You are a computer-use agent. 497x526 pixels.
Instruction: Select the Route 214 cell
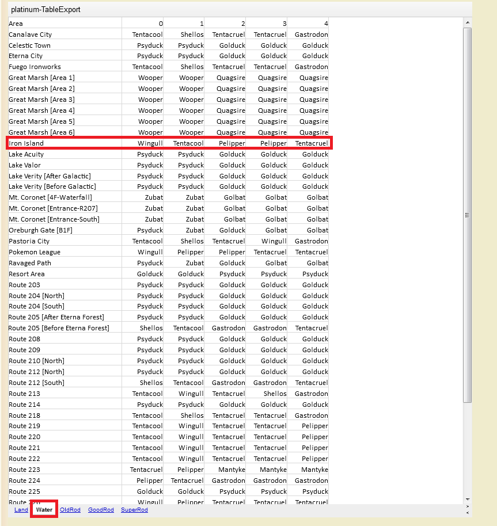[x=65, y=405]
